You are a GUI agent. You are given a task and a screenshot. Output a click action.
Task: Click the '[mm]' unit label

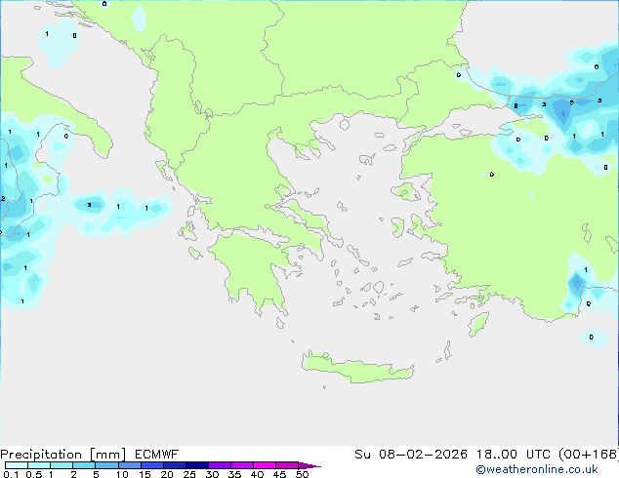(x=108, y=455)
